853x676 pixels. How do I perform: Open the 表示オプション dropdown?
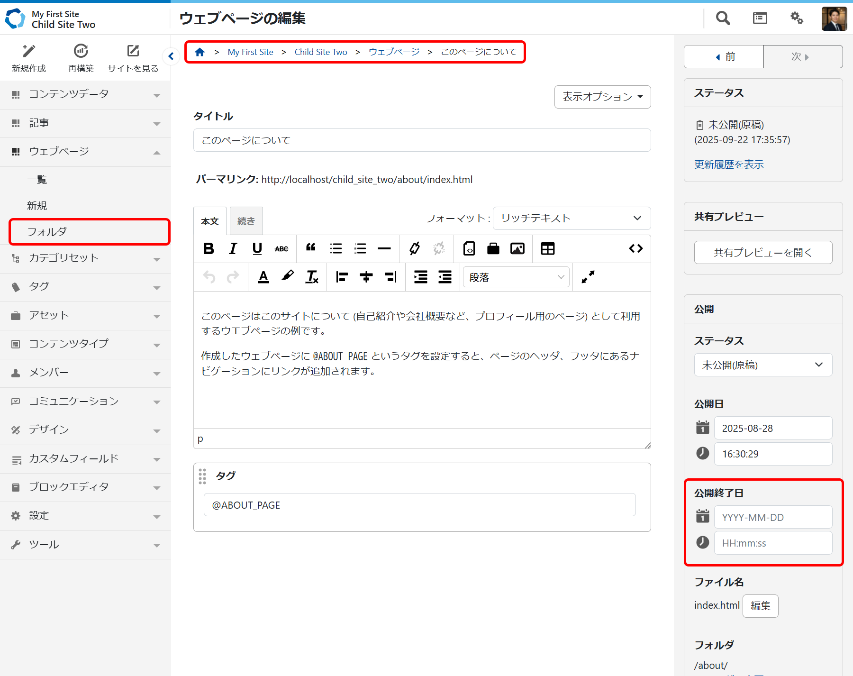click(x=602, y=97)
